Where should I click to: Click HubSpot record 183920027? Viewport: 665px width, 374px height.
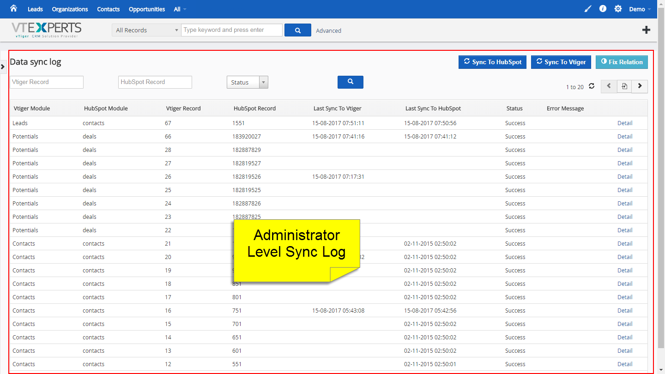[247, 136]
